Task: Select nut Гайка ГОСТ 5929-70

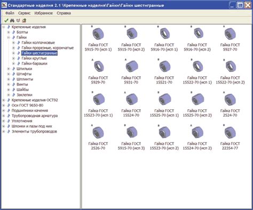Action: 98,71
